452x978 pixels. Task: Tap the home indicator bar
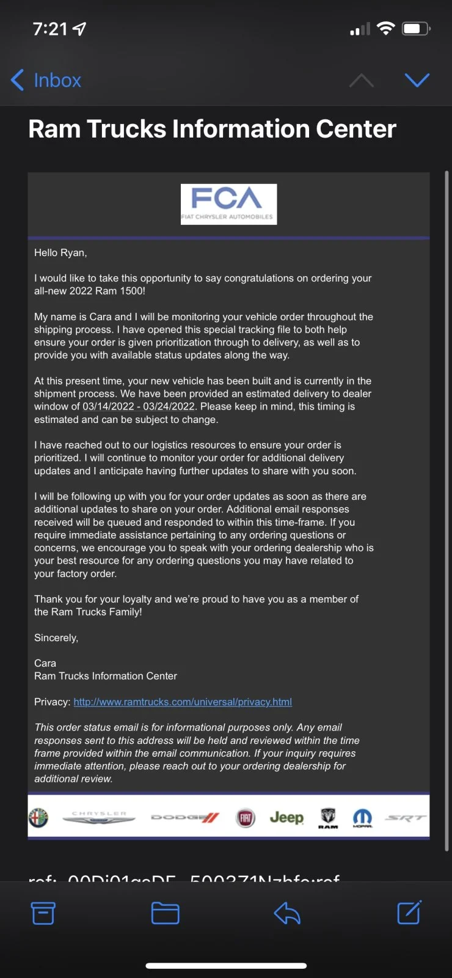coord(226,966)
